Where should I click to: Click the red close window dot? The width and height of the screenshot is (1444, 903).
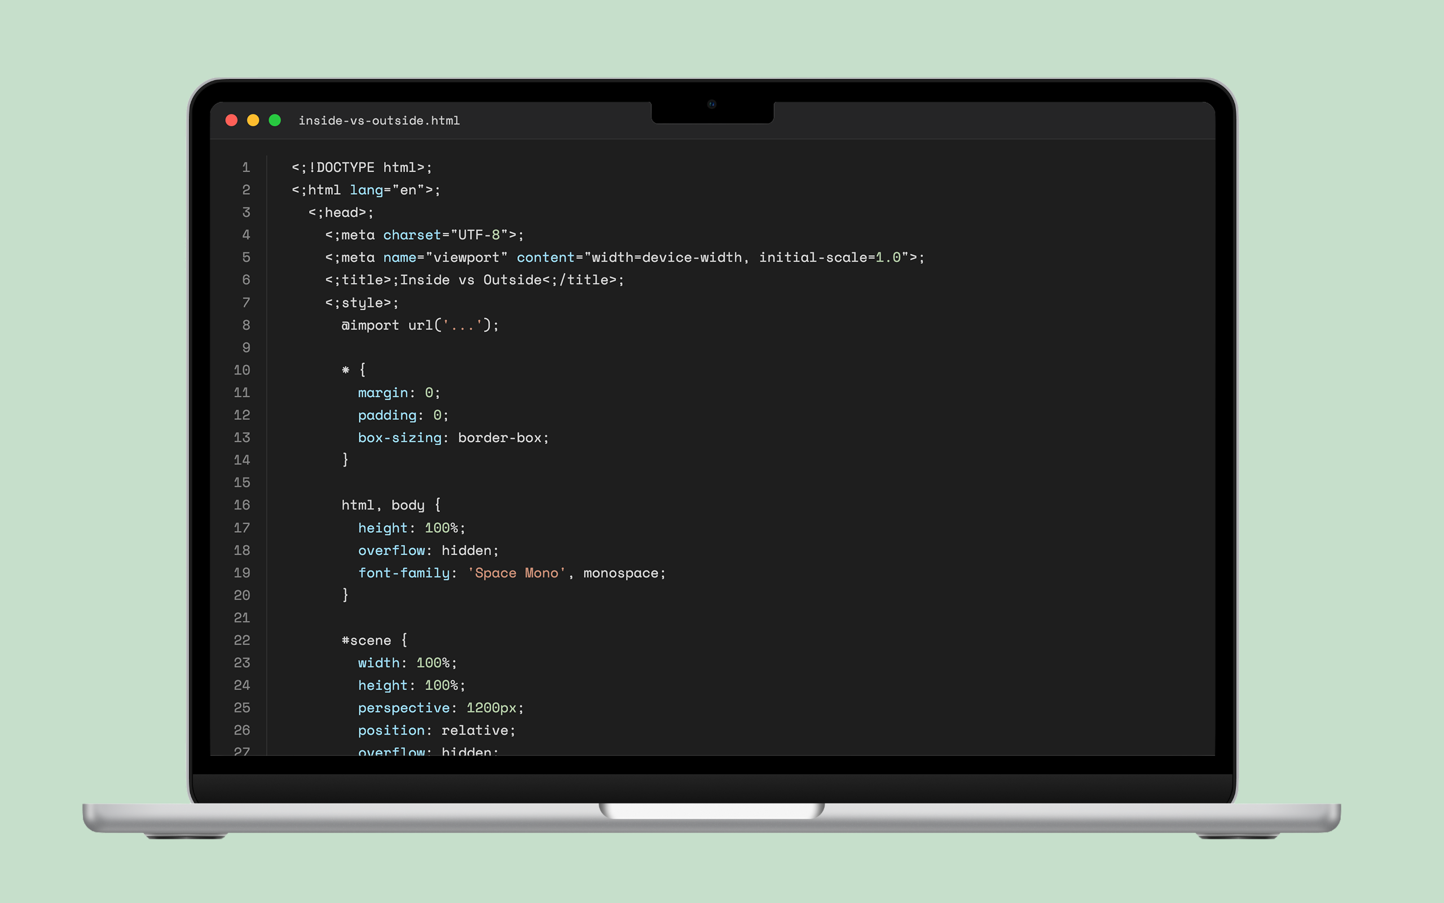point(231,121)
